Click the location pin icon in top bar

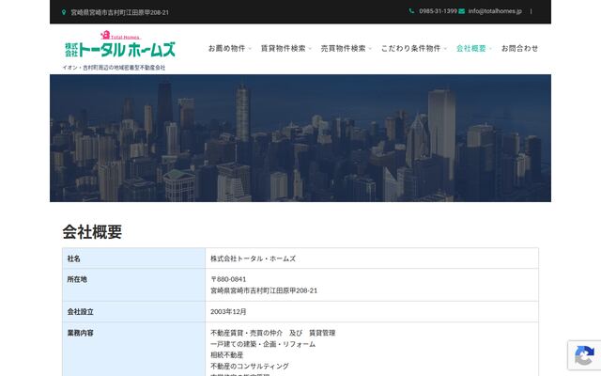tap(64, 12)
